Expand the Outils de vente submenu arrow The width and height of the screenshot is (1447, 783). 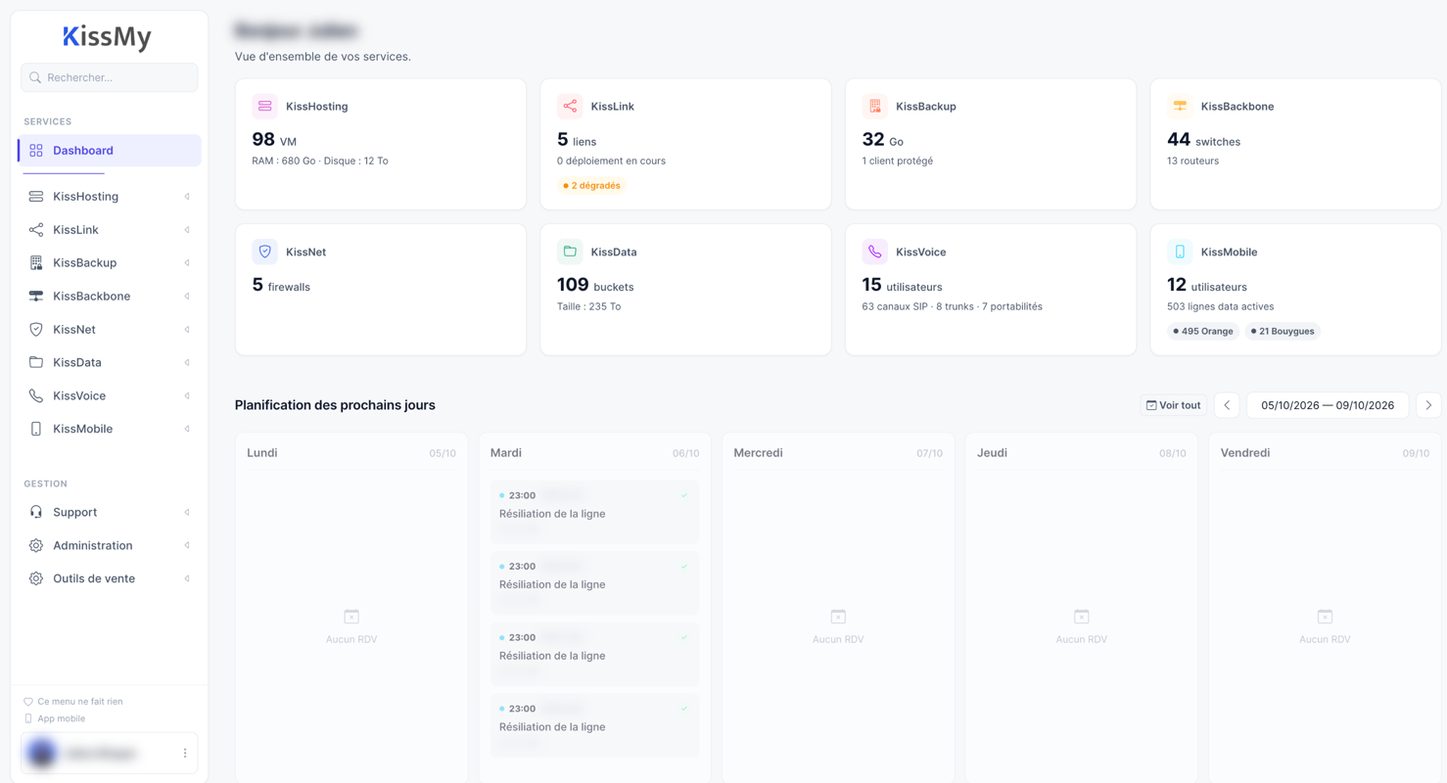click(x=187, y=579)
